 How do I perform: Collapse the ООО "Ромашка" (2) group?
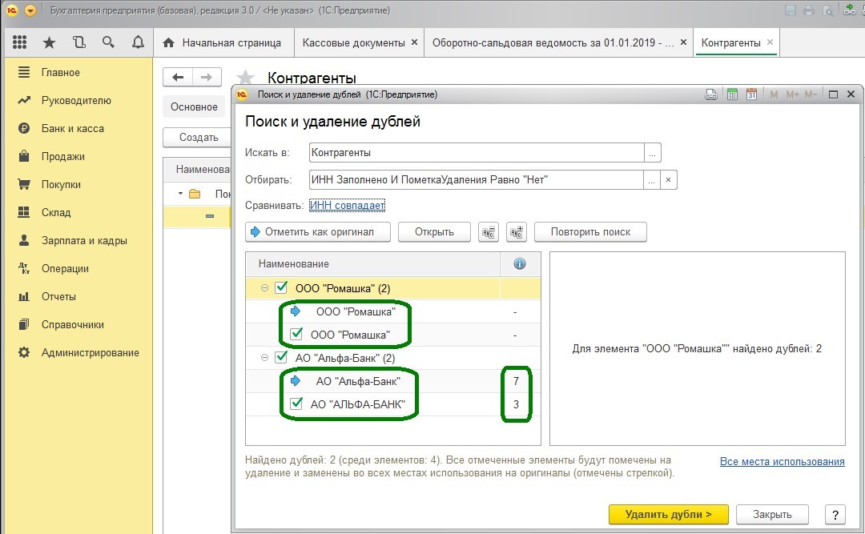tap(264, 288)
